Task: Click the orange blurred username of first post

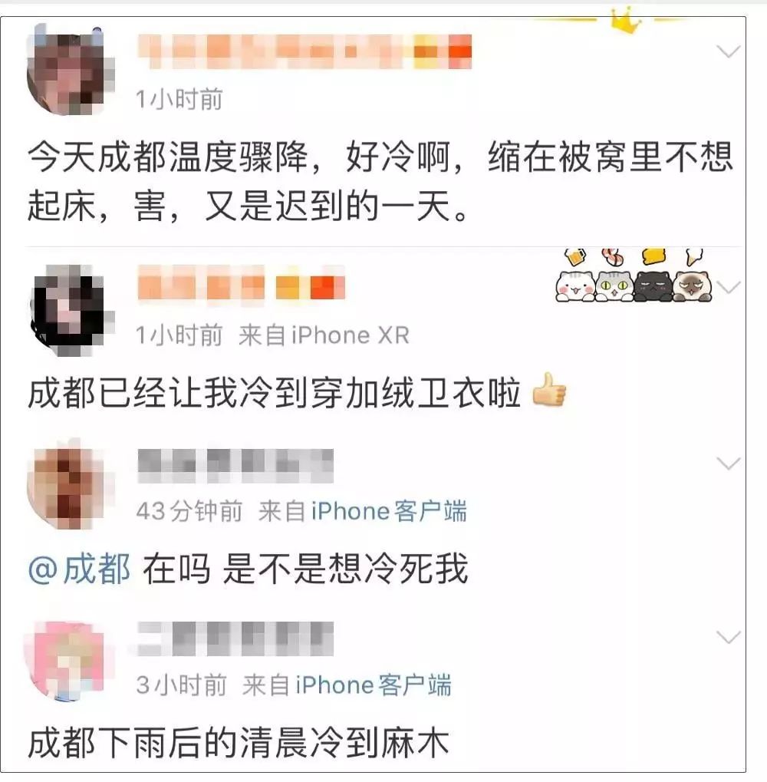Action: (305, 52)
